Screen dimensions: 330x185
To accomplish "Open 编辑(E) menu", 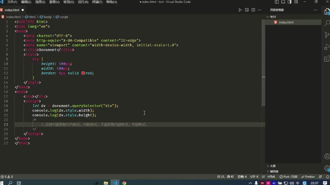I will coord(26,2).
